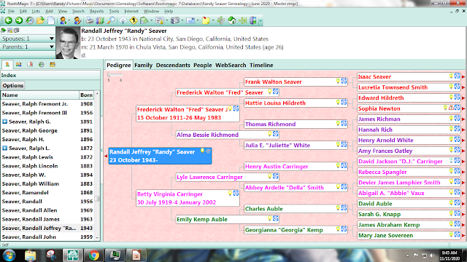467x262 pixels.
Task: Switch to the Family tab
Action: (x=143, y=65)
